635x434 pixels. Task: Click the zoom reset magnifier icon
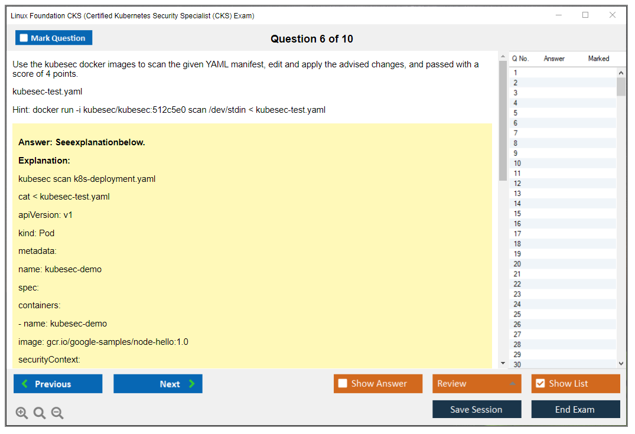coord(40,413)
